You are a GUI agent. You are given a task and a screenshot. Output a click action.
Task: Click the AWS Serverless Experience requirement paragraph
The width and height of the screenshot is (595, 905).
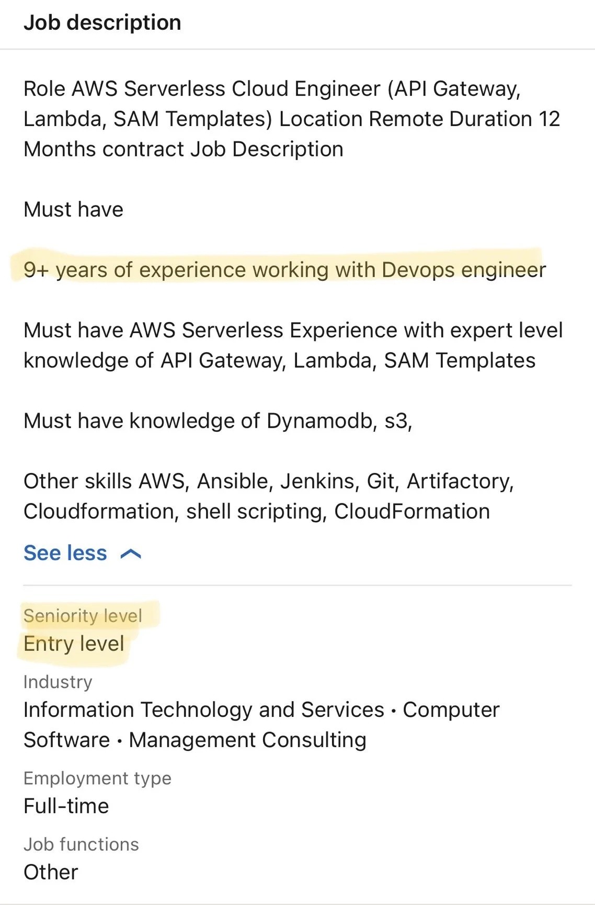point(293,345)
